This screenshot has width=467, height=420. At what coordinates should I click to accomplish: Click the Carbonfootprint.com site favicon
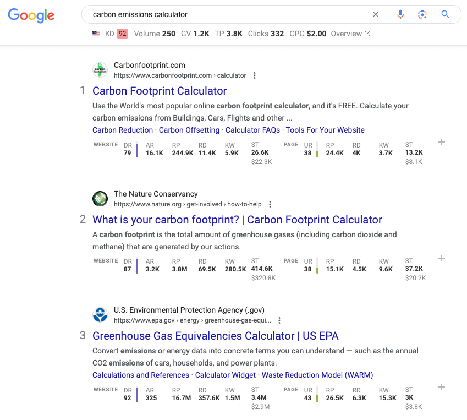click(100, 70)
